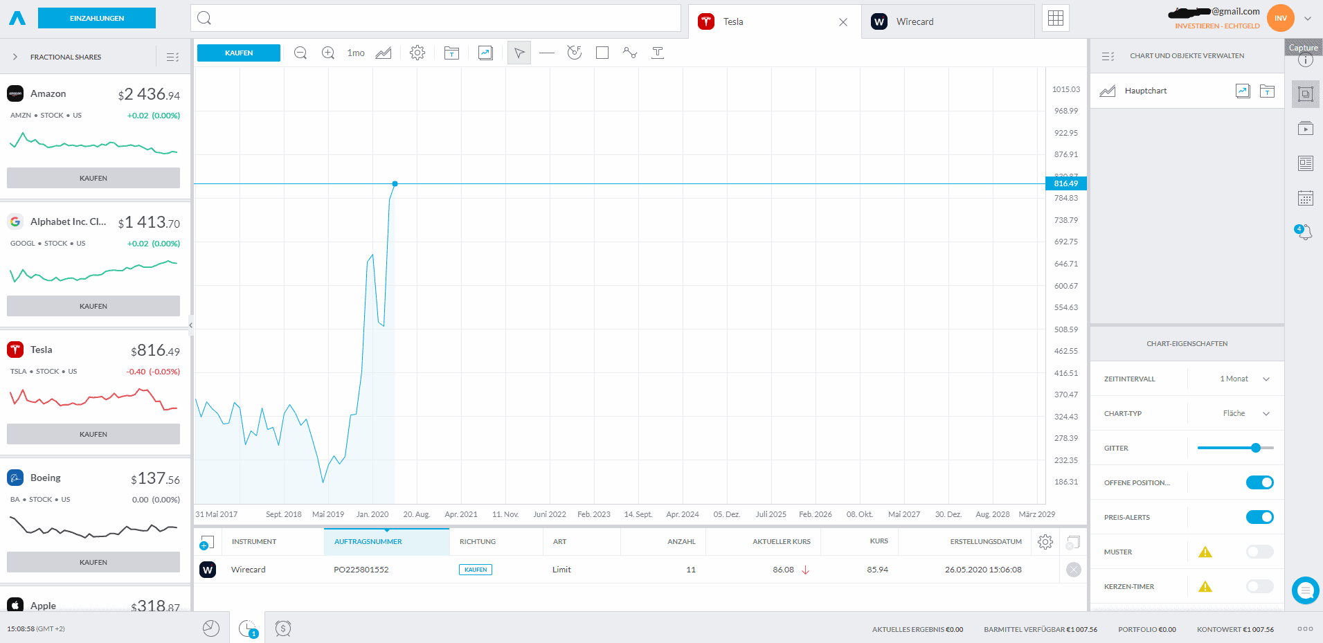Viewport: 1323px width, 643px height.
Task: Open live chat support bubble
Action: pos(1306,590)
